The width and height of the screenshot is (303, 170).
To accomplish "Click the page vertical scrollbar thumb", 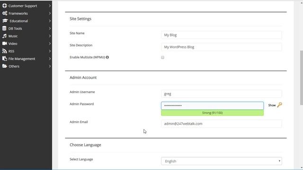I will tap(301, 78).
